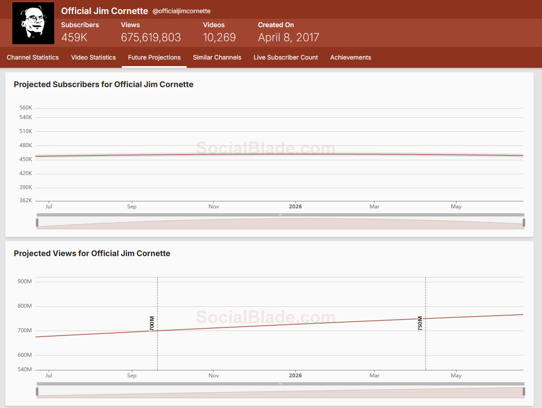Click the @officialjimcornette channel handle
This screenshot has height=408, width=542.
181,11
